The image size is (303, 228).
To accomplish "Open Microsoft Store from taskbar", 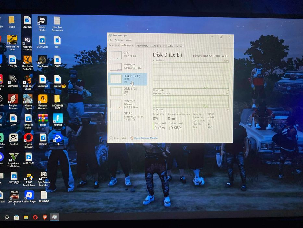I will point(17,217).
